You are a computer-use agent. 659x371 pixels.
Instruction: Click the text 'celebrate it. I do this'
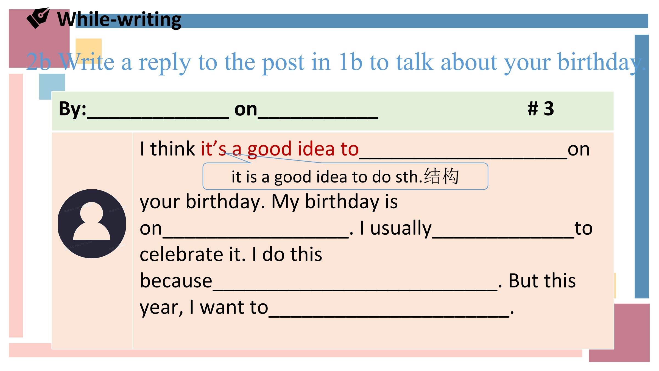click(231, 254)
